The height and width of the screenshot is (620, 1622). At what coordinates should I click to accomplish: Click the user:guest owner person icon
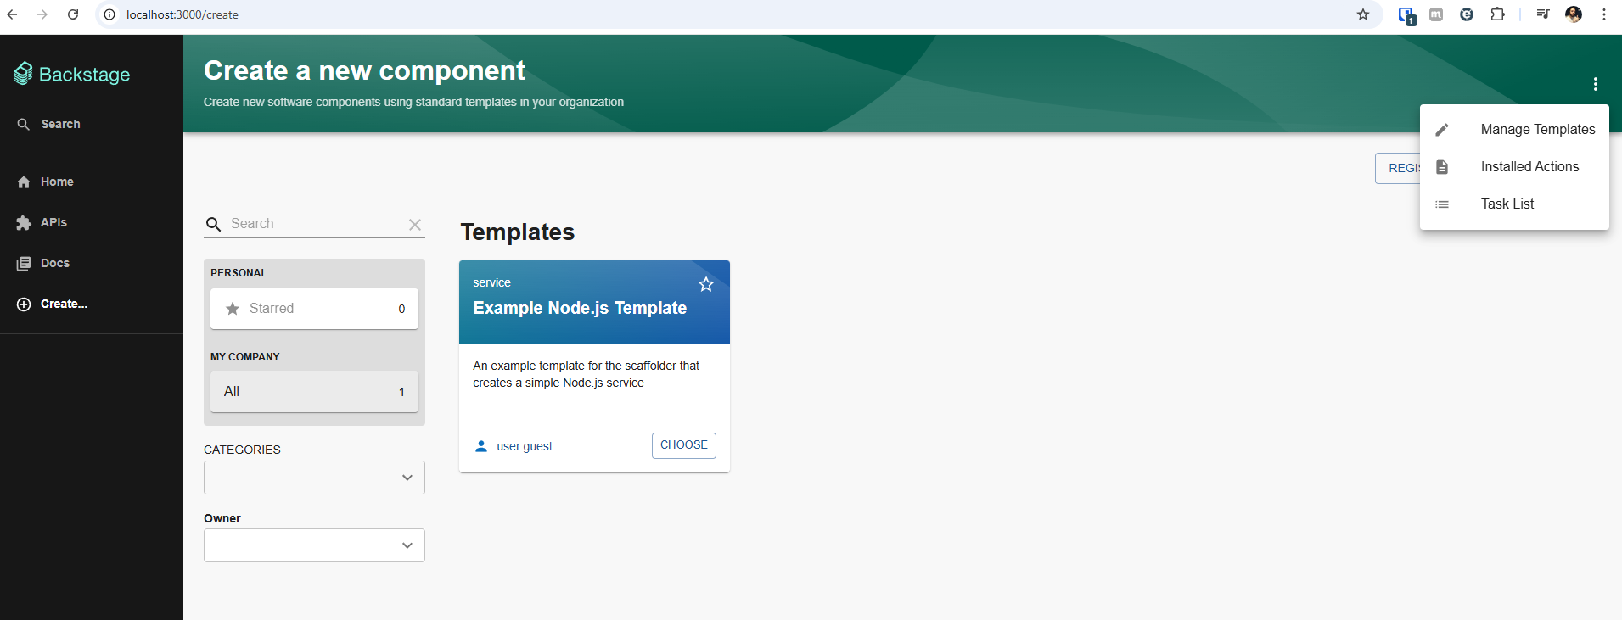(x=481, y=446)
